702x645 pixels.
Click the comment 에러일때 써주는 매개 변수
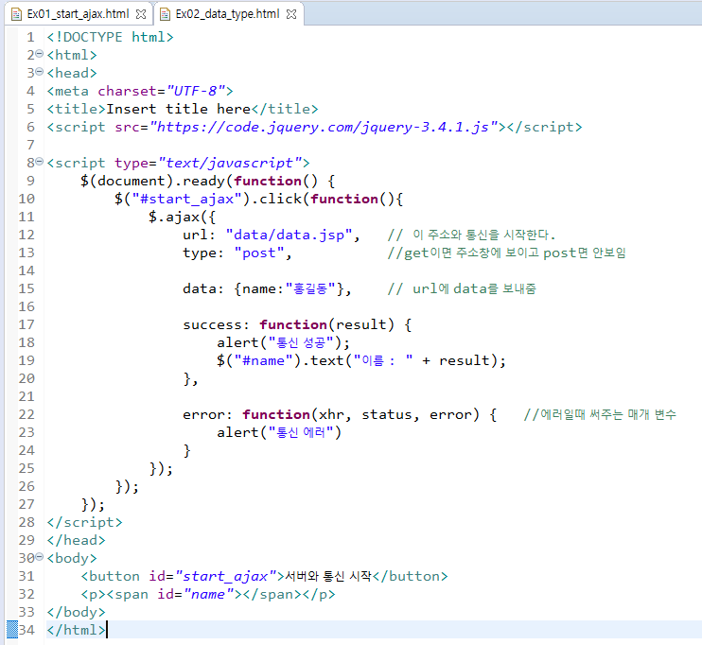600,414
